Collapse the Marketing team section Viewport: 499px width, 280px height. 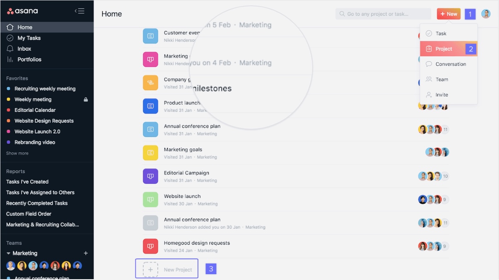(9, 253)
